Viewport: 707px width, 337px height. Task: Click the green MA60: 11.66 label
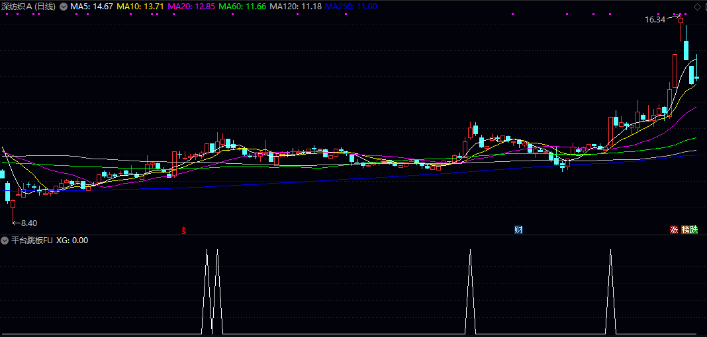click(242, 7)
